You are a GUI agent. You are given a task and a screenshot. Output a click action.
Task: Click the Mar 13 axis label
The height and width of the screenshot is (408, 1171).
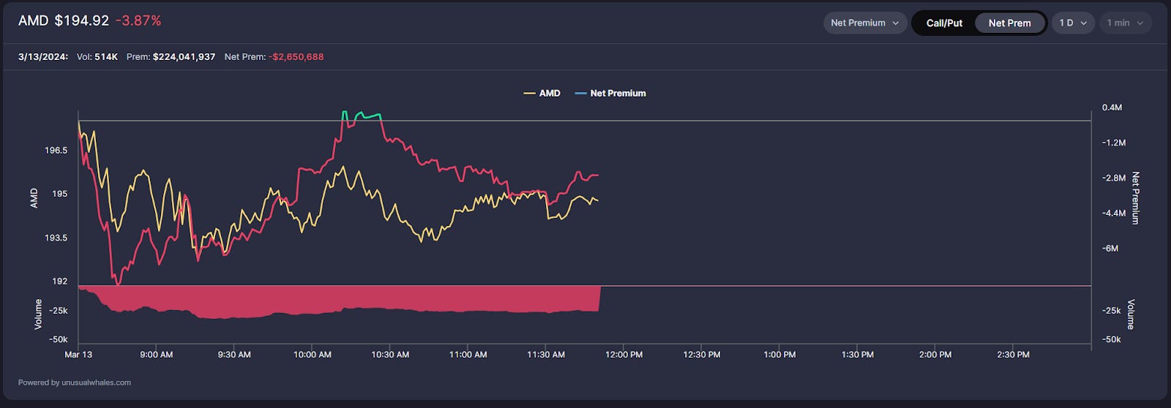78,355
